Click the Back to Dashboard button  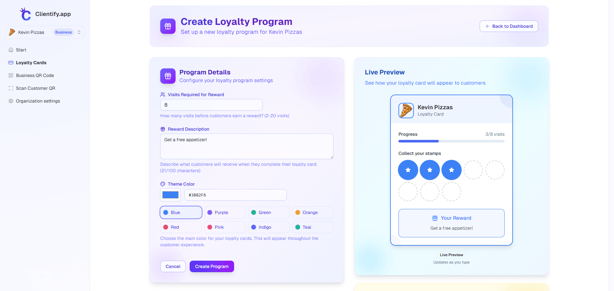coord(509,26)
